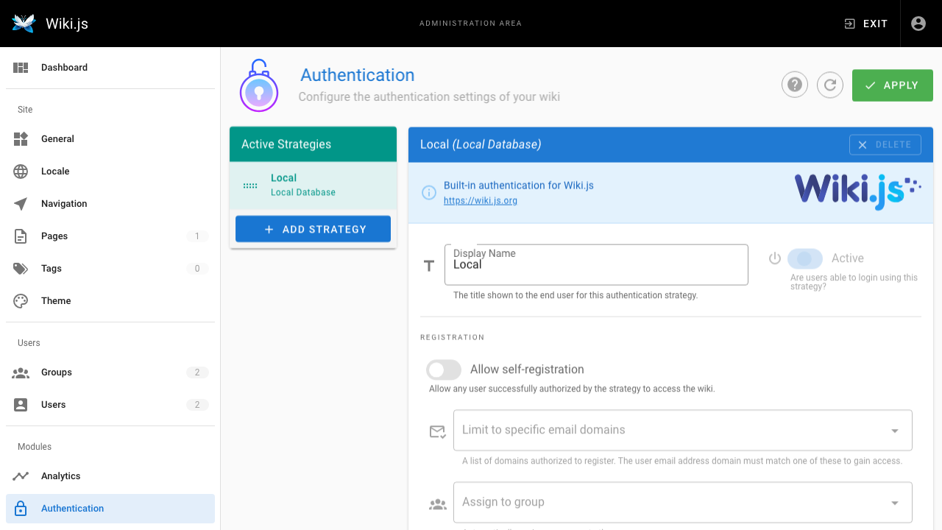
Task: Click the Limit to specific email domains field
Action: (x=683, y=430)
